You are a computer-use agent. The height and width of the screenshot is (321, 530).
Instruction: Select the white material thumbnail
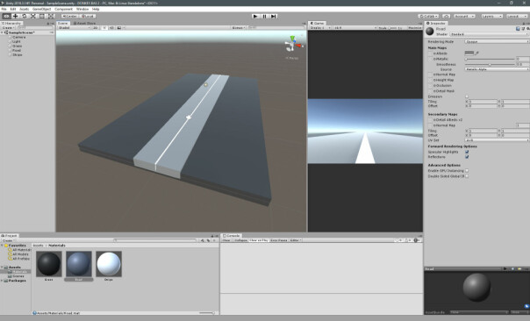[109, 264]
